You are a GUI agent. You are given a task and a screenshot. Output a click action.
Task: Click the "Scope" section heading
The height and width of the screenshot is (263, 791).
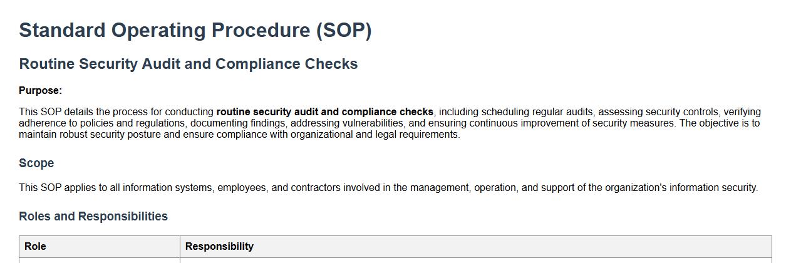[x=36, y=163]
